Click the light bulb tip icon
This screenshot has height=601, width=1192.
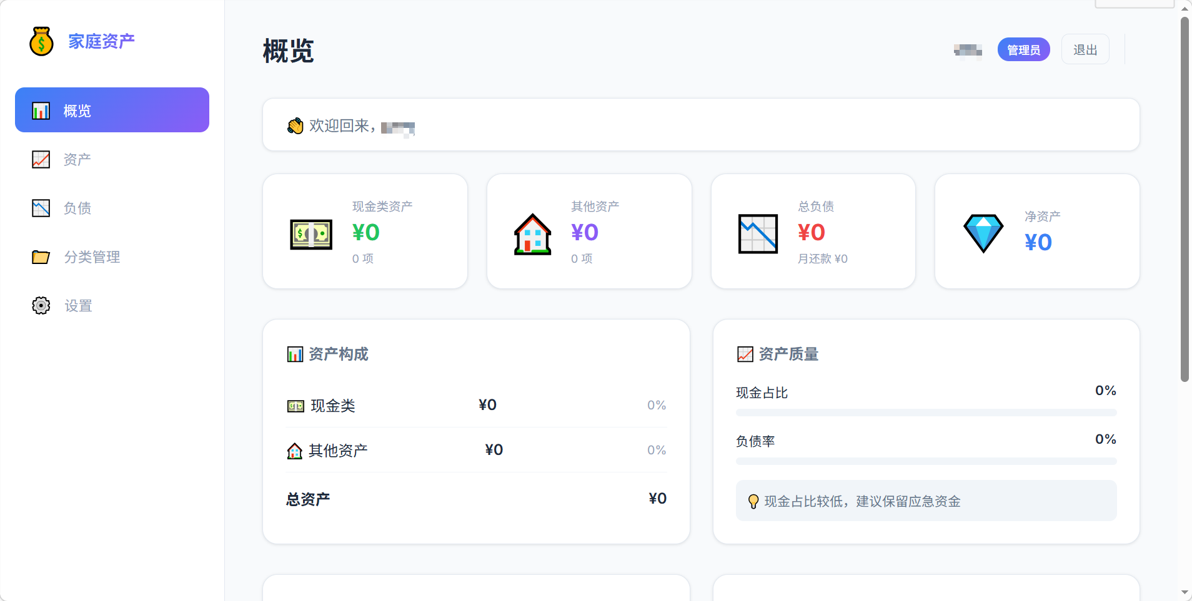pos(753,501)
